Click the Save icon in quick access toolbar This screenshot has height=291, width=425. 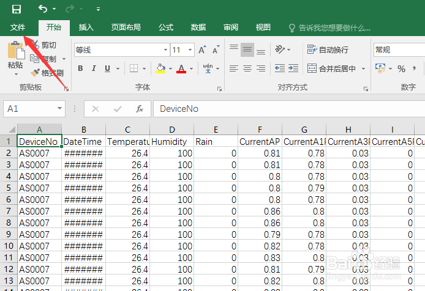click(17, 9)
